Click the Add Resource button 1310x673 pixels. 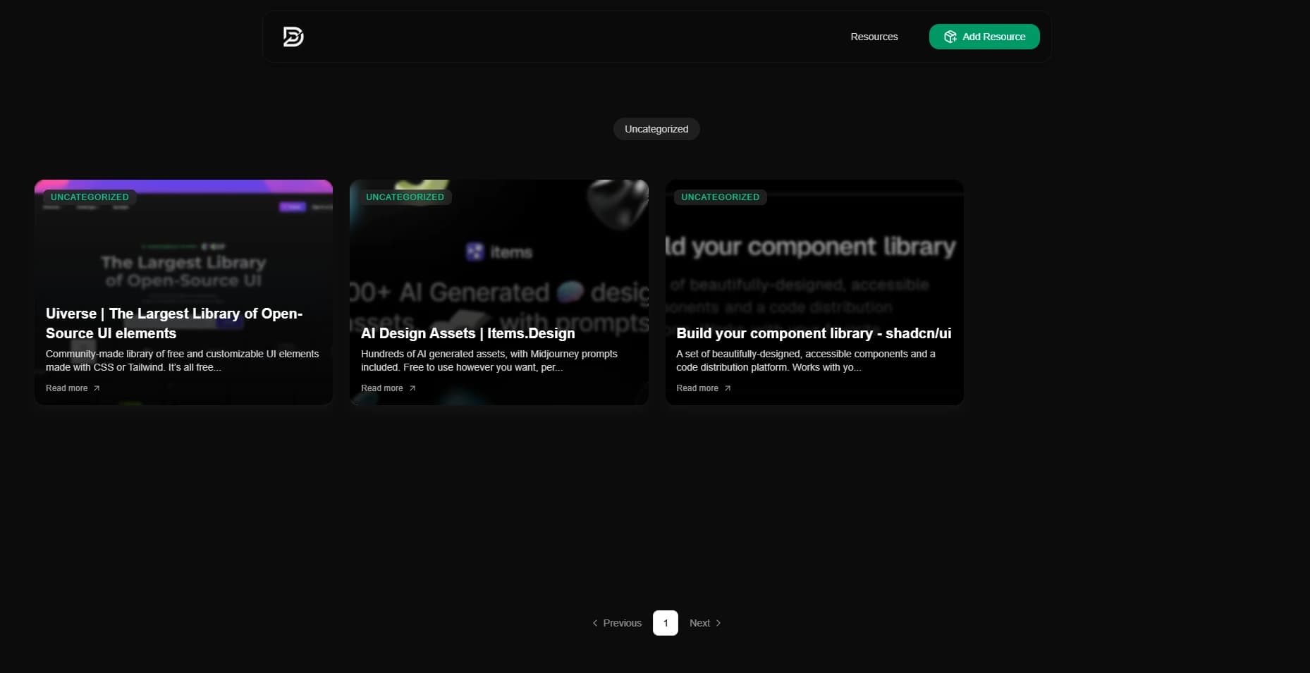(984, 37)
